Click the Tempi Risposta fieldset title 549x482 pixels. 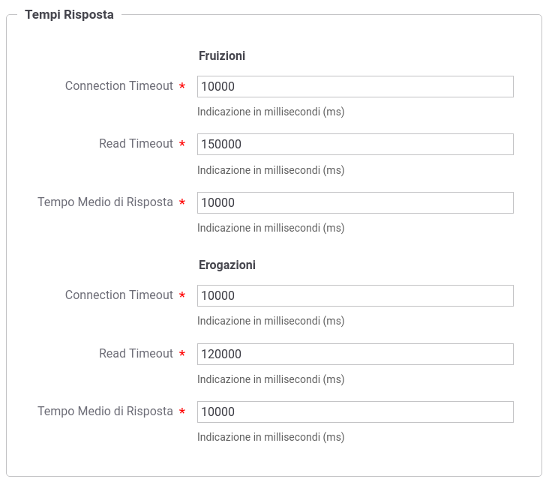pos(69,15)
